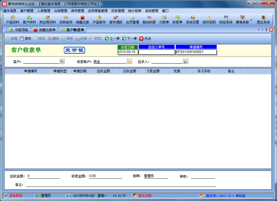The height and width of the screenshot is (201, 277).
Task: Focus the 客户 name field
Action: click(x=41, y=62)
